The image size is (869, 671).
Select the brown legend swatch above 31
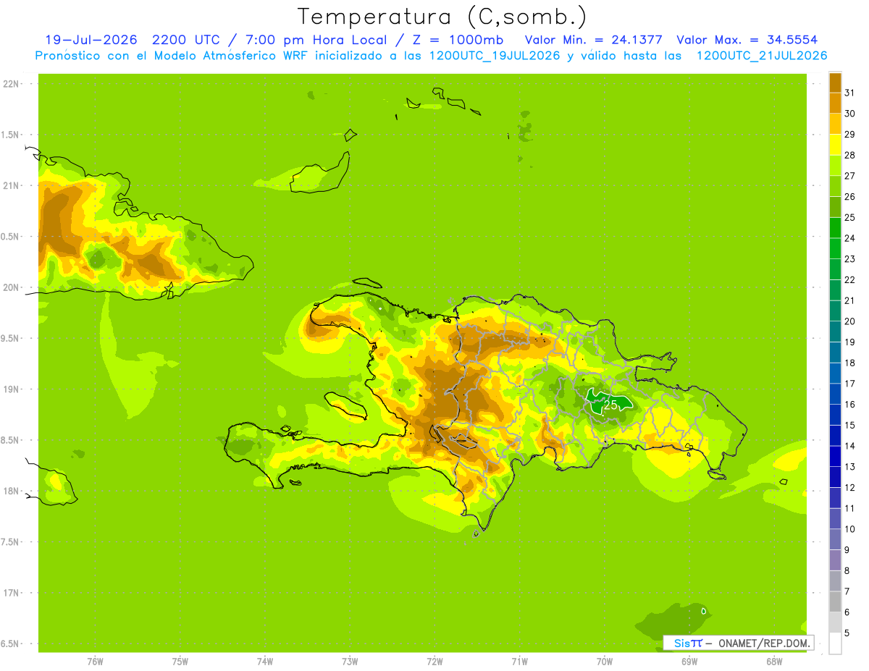coord(835,82)
